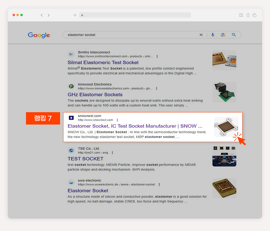Click the smithsinterconnect.com URL breadcrumb
Screen dimensions: 270x231
[x=115, y=56]
